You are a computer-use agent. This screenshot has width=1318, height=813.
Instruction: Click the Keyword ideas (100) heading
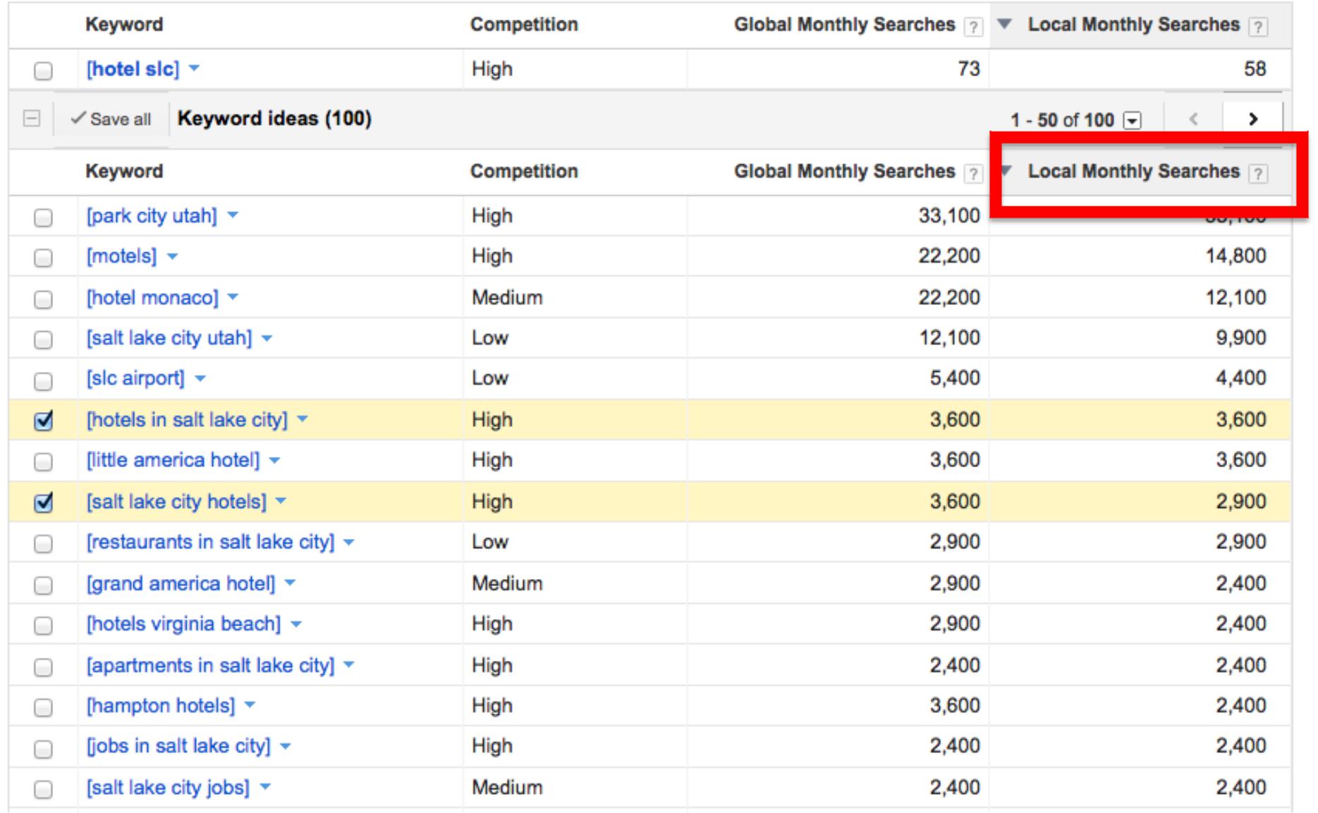274,118
